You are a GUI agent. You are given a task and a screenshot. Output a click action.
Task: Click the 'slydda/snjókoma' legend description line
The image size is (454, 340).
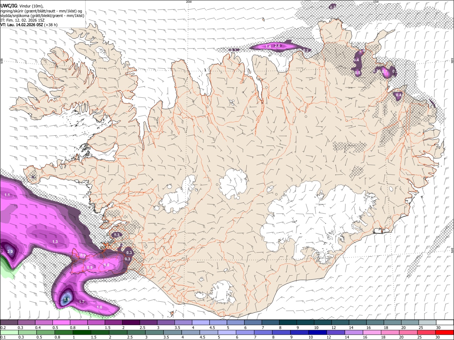tap(42, 16)
